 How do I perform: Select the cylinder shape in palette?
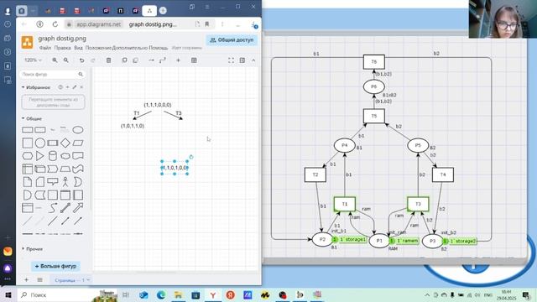[x=52, y=156]
